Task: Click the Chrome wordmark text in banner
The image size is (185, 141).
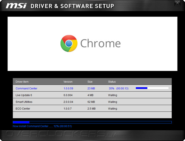Action: [x=100, y=43]
